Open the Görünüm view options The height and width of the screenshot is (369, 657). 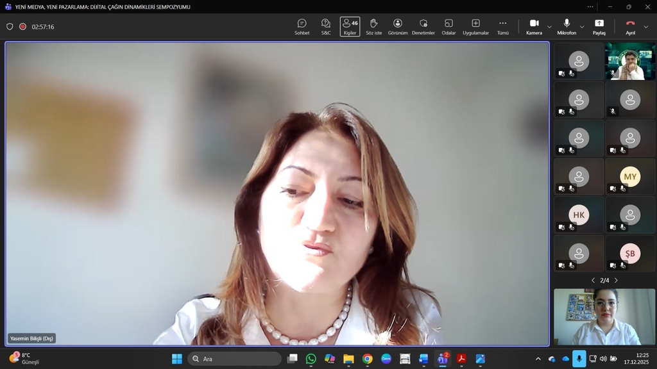pyautogui.click(x=398, y=26)
